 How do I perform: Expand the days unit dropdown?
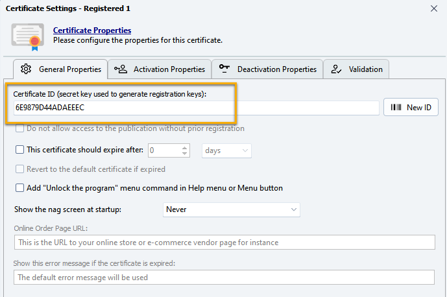226,150
